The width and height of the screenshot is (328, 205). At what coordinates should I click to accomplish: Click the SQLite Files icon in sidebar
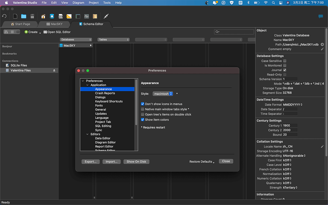pos(7,65)
